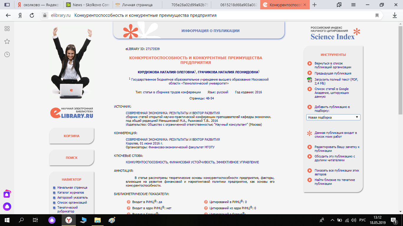Reload the current page

(32, 15)
